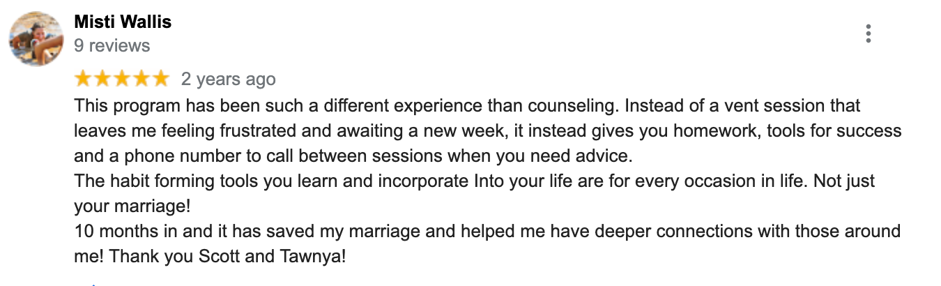
Task: Click the "2 years ago" timestamp
Action: click(x=229, y=80)
